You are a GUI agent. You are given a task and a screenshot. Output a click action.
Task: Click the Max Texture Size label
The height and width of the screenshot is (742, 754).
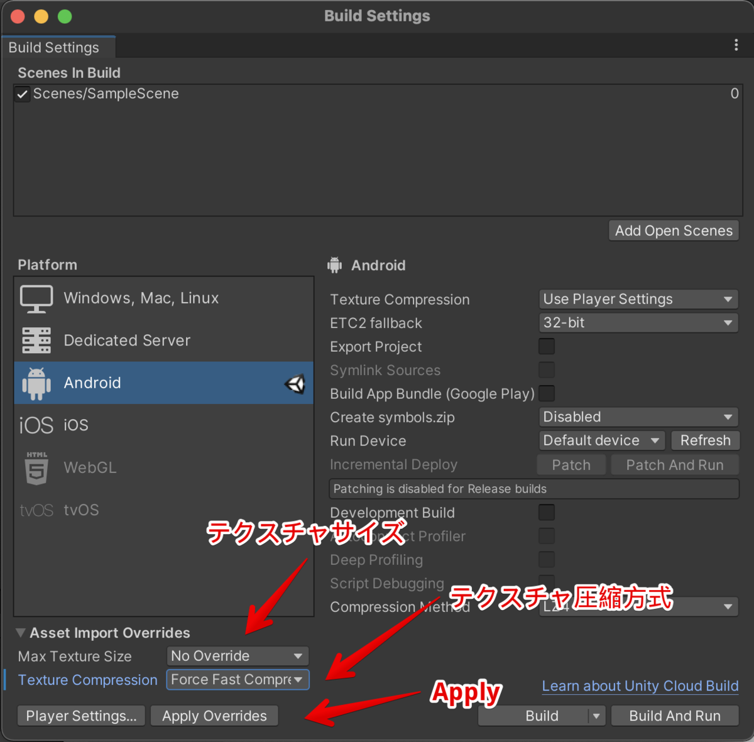tap(75, 657)
